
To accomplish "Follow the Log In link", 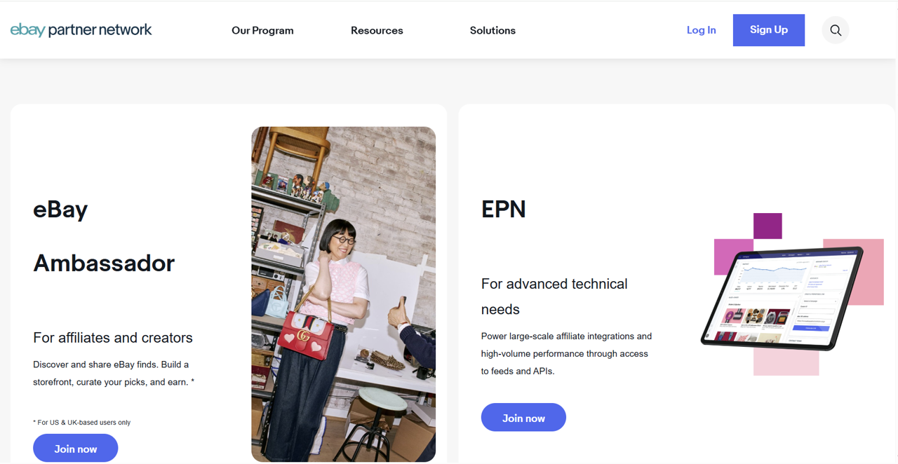I will tap(701, 30).
